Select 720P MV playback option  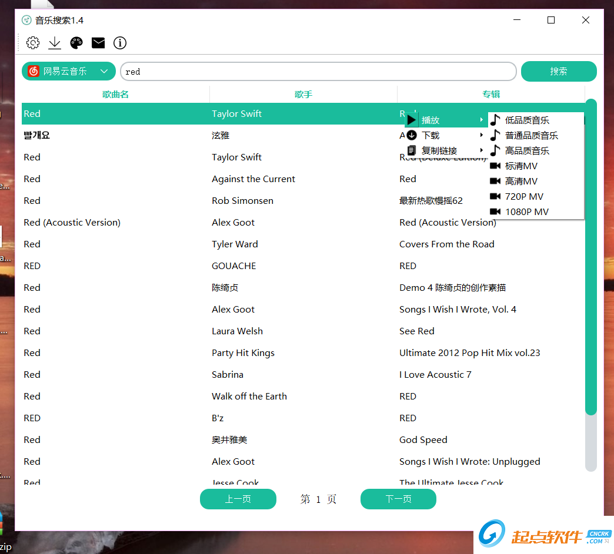[x=536, y=196]
